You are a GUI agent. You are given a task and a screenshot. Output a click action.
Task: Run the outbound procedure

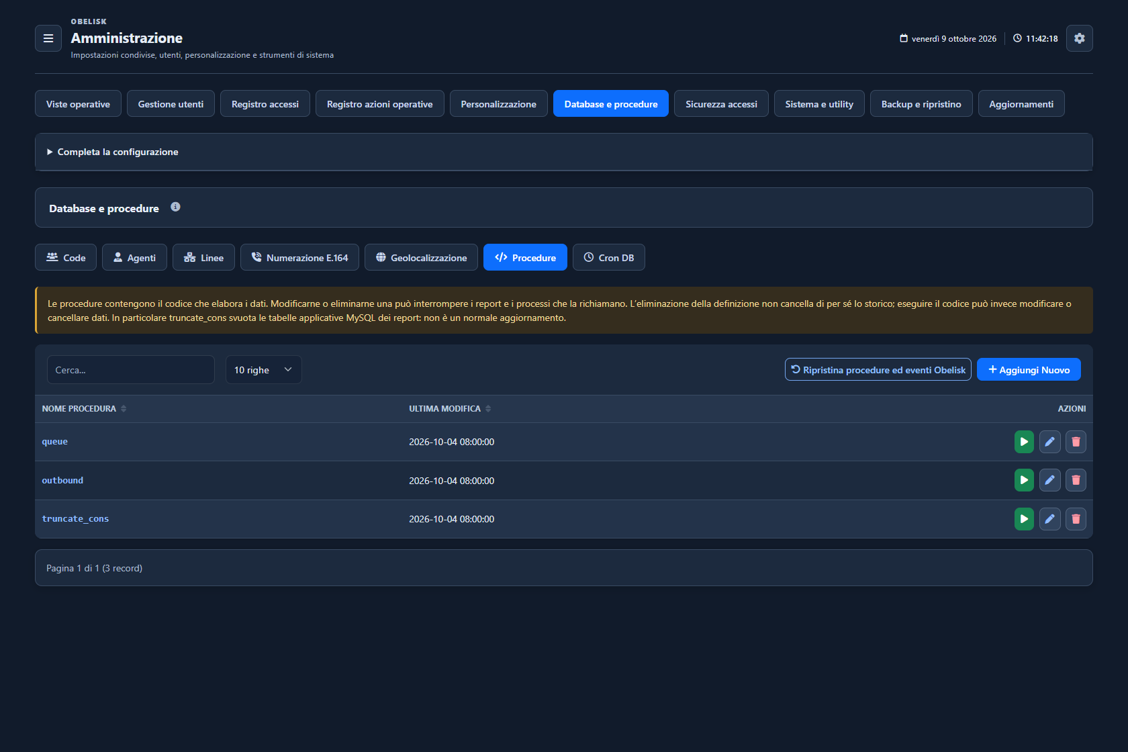point(1024,480)
